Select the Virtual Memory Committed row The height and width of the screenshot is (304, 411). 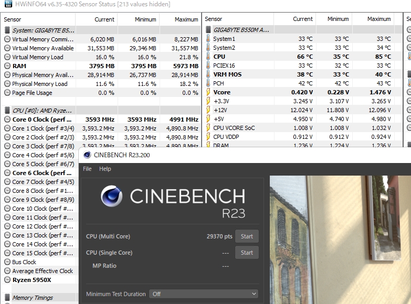[x=101, y=39]
